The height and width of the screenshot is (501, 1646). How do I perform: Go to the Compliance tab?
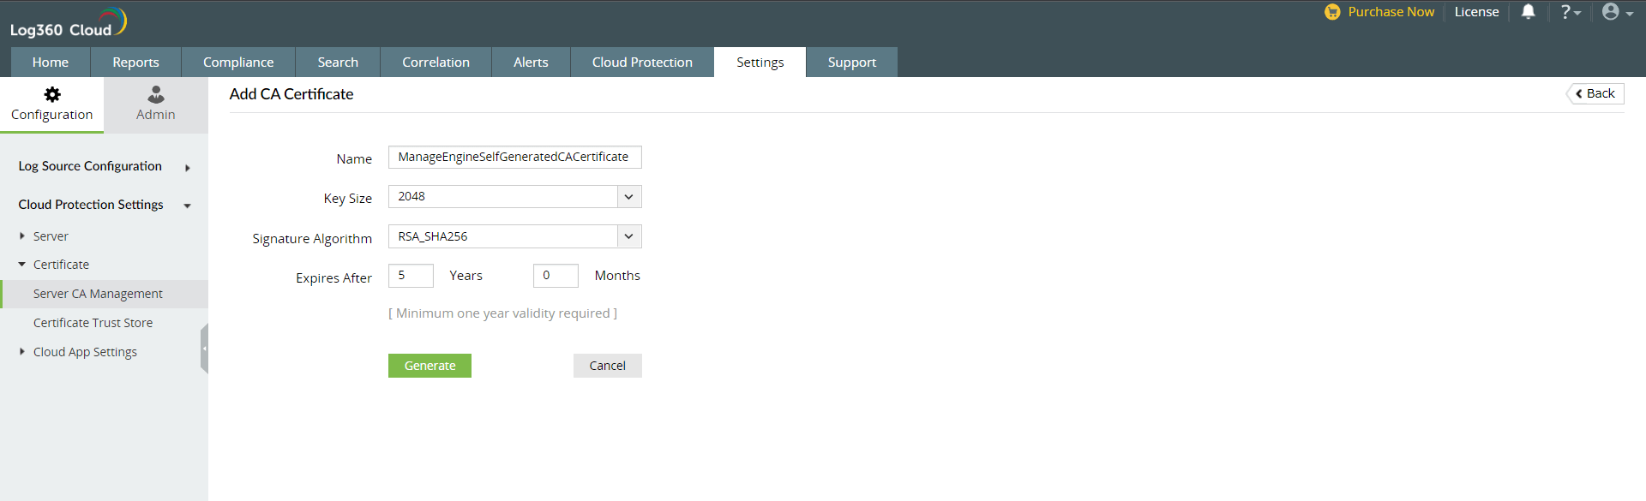(x=238, y=63)
